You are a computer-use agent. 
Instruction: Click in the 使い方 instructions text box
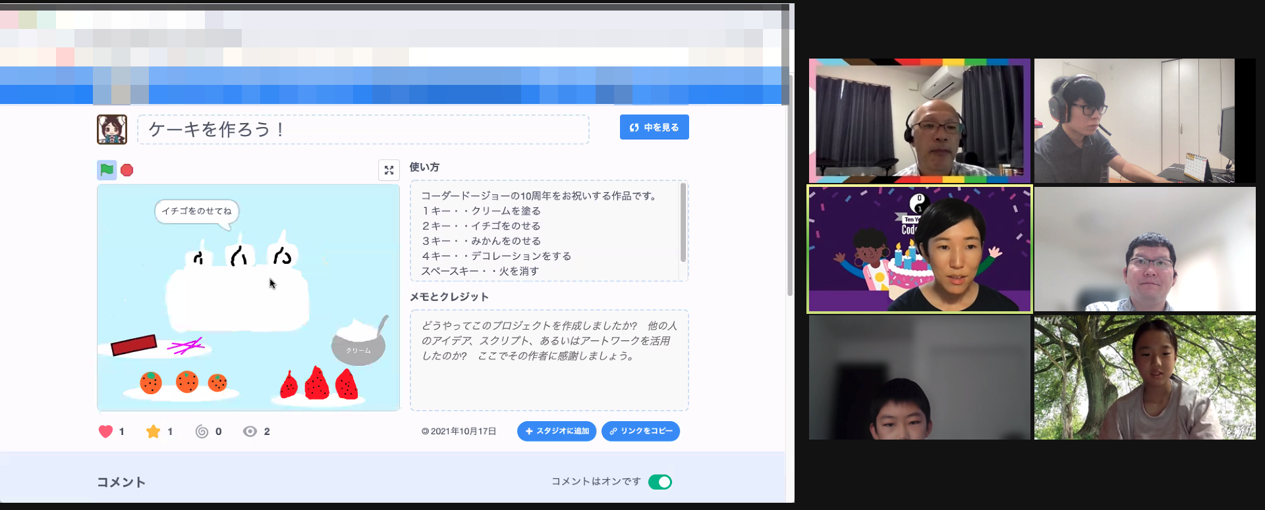coord(549,231)
